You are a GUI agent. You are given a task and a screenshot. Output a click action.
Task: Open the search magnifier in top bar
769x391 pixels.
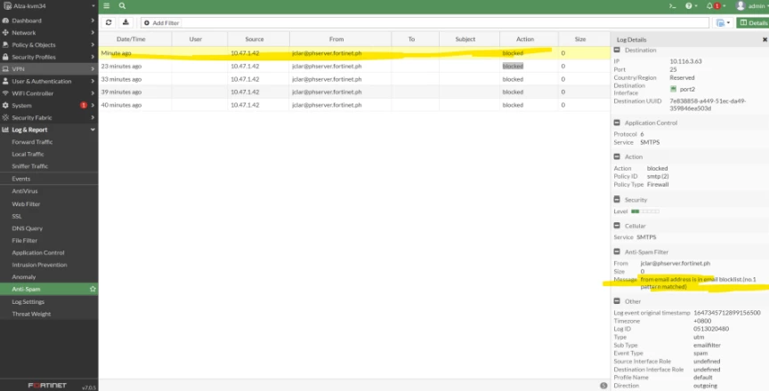(122, 6)
